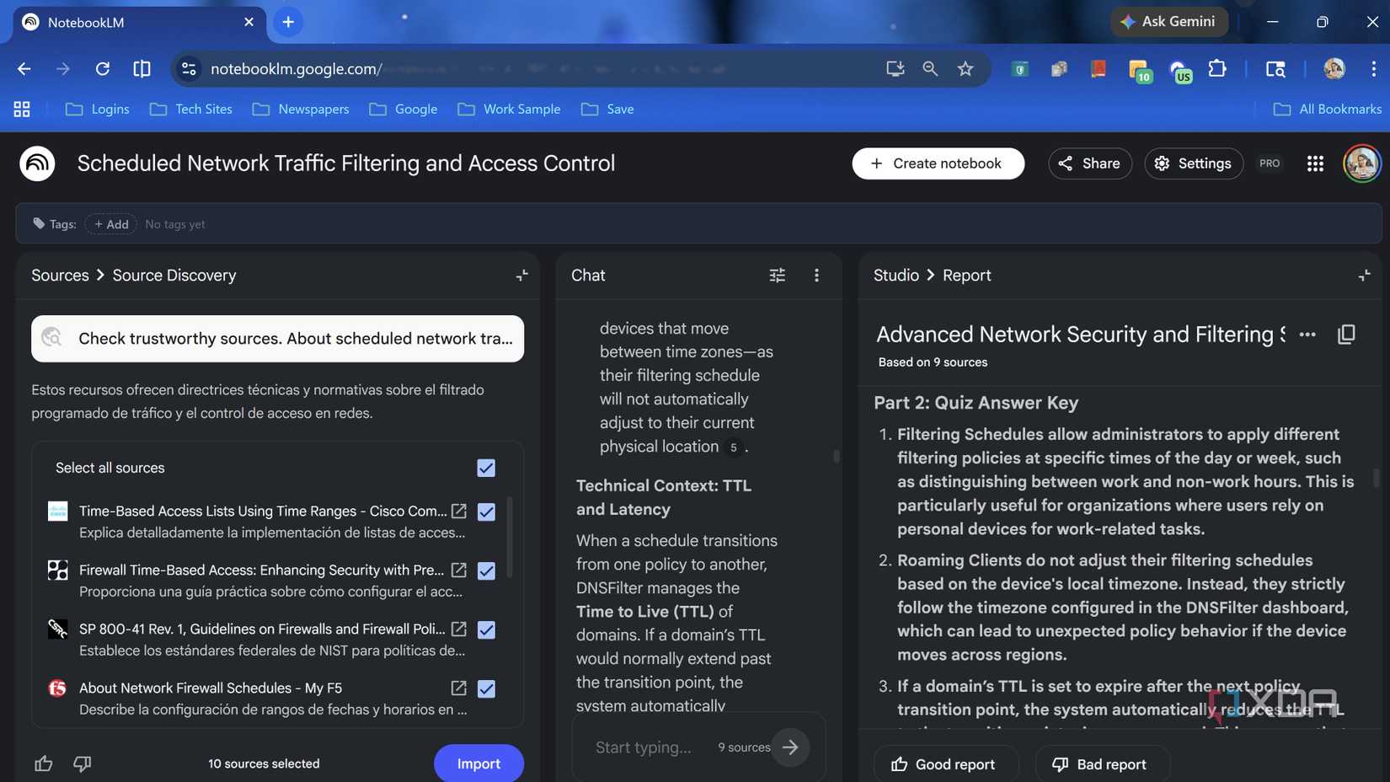
Task: Open the Google bookmark folder
Action: pyautogui.click(x=404, y=110)
